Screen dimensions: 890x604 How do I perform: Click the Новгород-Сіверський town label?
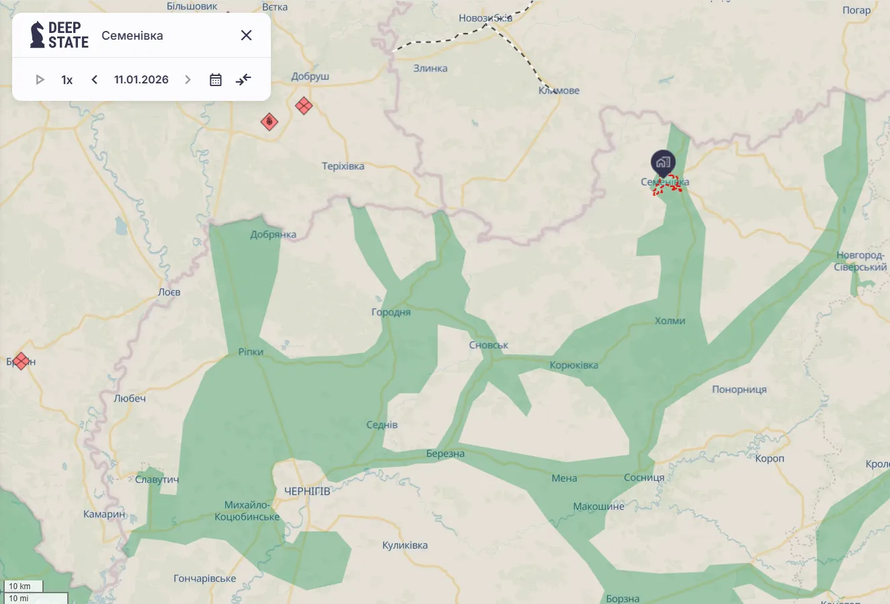click(x=860, y=261)
